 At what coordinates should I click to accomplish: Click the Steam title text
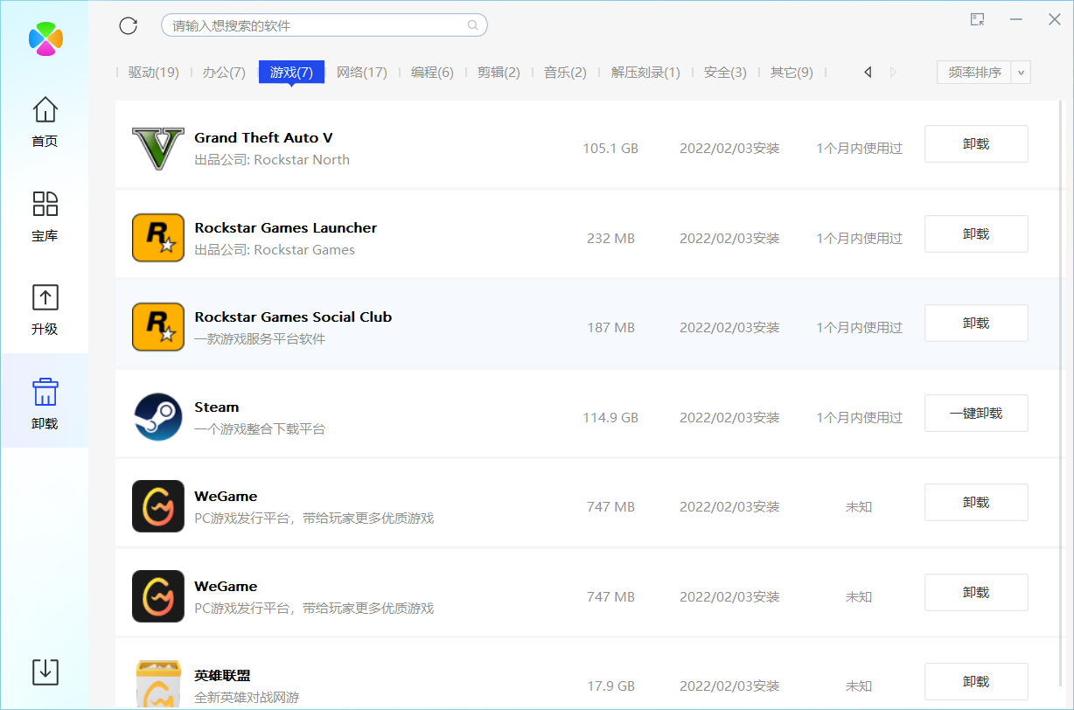[216, 407]
